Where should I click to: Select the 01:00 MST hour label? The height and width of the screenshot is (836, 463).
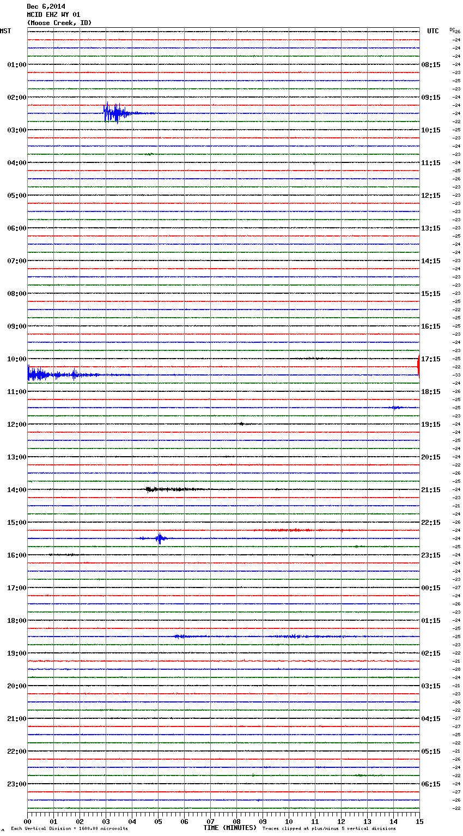(17, 65)
